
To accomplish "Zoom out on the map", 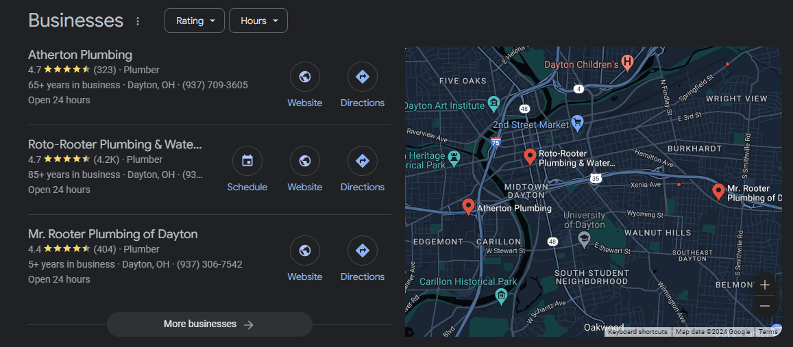I will (x=764, y=305).
